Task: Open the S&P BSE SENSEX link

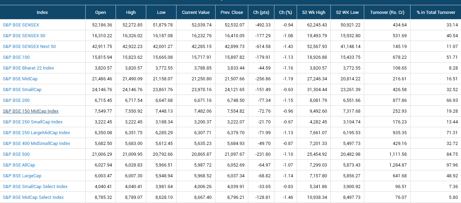Action: coord(21,25)
